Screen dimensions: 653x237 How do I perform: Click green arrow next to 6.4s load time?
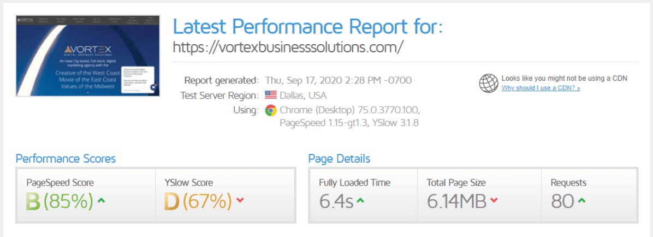pyautogui.click(x=361, y=201)
